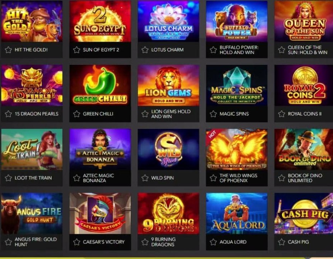Screen dimensions: 333x259
Task: Open Aztec Magic Bonanza thumbnail
Action: coord(100,149)
